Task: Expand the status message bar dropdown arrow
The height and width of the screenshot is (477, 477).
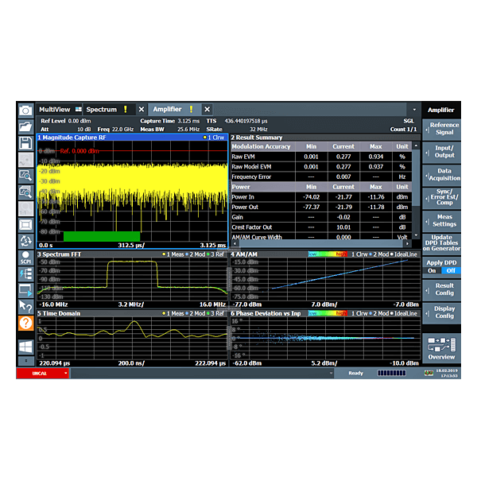Action: (x=331, y=373)
